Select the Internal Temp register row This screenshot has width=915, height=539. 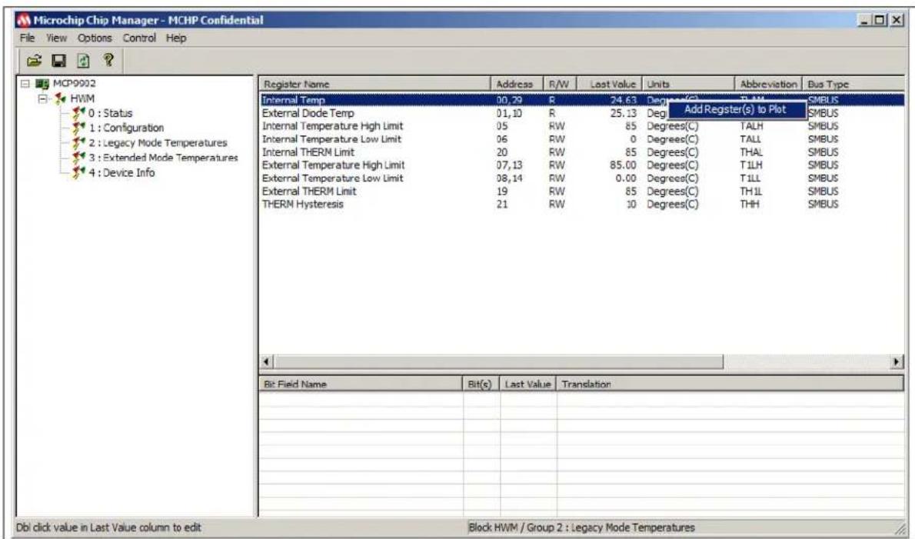pos(582,100)
